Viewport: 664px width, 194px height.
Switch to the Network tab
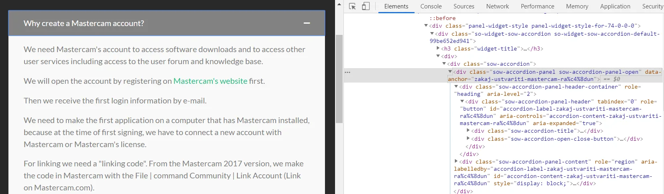(497, 6)
